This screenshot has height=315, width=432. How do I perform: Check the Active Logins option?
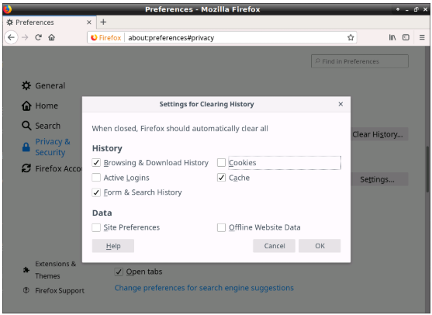[x=96, y=178]
